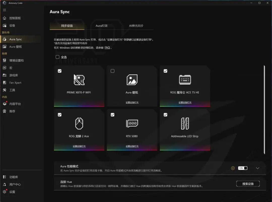The width and height of the screenshot is (272, 202).
Task: Switch to the Aura灯效 tab
Action: click(x=102, y=26)
